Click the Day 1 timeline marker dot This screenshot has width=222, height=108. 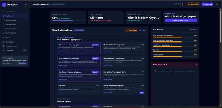53,37
